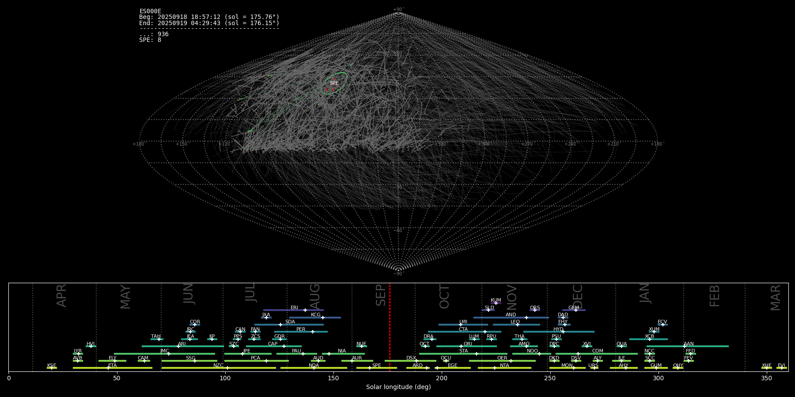Click the +240 longitude label on map
The height and width of the screenshot is (397, 795).
pyautogui.click(x=570, y=144)
